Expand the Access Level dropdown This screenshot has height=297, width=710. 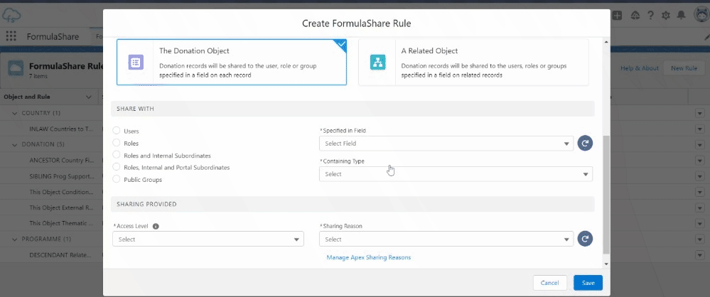[208, 239]
